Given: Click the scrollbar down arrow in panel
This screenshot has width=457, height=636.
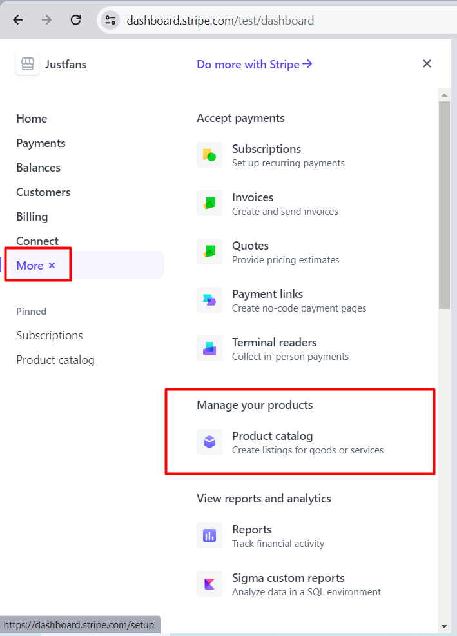Looking at the screenshot, I should (x=444, y=627).
